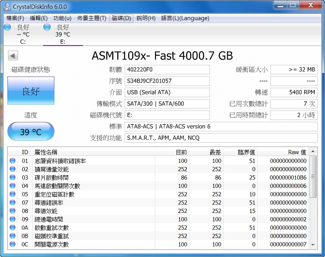Click the transfer mode field SATA/300 | SATA/600
Viewport: 325px width, 257px height.
point(167,104)
